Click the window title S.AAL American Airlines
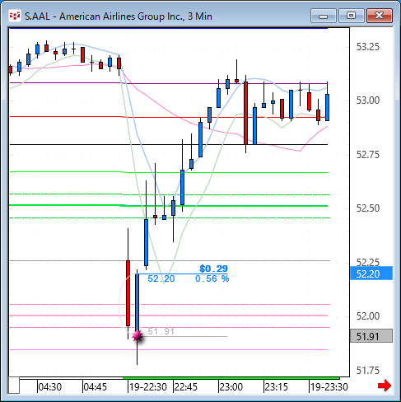The image size is (401, 402). coord(119,16)
